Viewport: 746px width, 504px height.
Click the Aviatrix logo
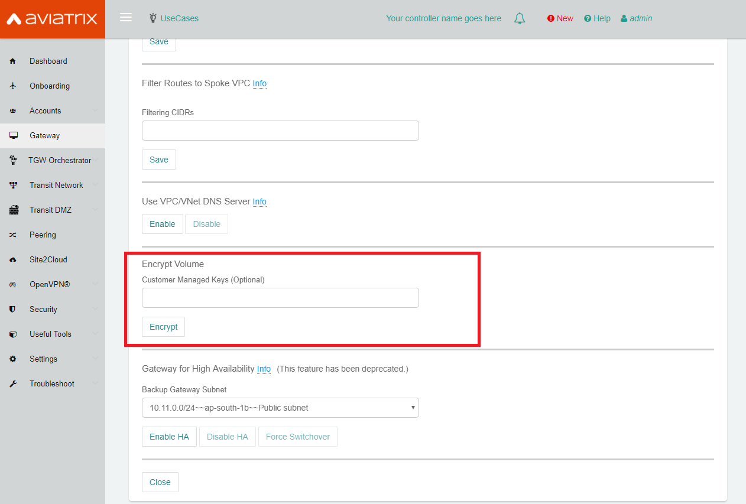[x=52, y=18]
